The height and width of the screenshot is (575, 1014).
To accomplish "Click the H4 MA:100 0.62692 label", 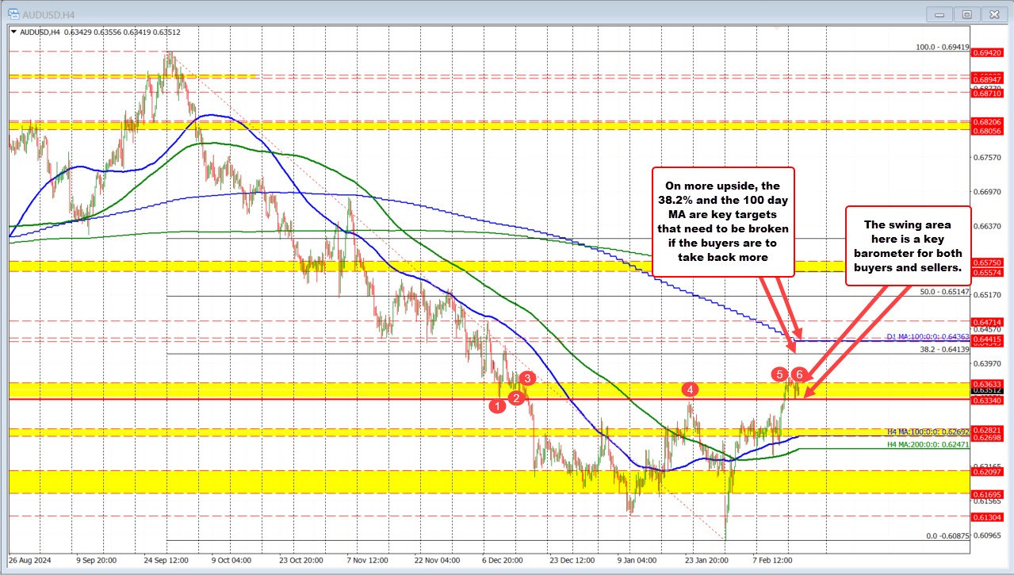I will coord(929,431).
